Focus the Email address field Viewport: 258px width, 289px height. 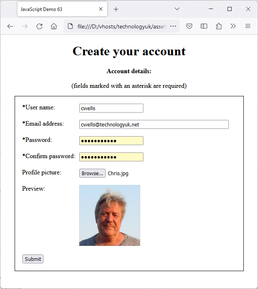(154, 124)
